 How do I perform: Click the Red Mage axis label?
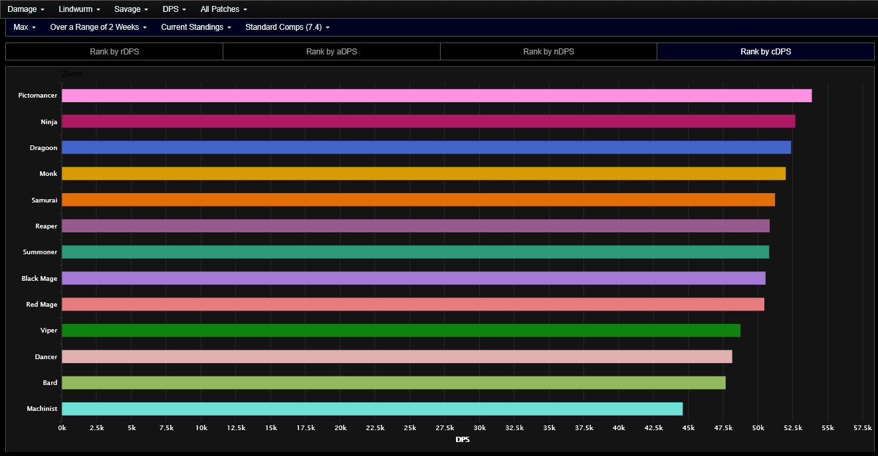coord(42,304)
